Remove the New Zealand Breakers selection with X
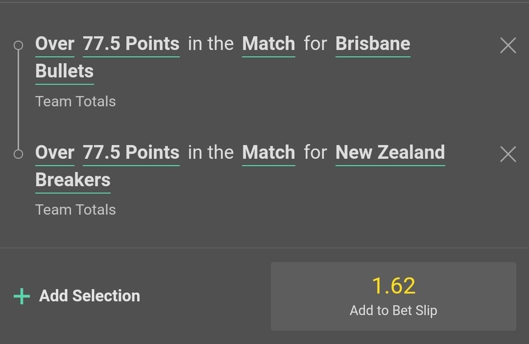Image resolution: width=529 pixels, height=344 pixels. coord(508,155)
